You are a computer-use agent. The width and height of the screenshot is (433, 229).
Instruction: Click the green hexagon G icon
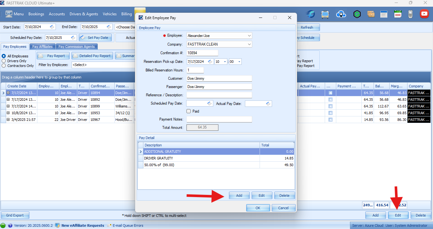coord(357,14)
